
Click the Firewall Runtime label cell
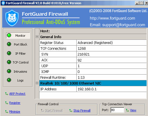click(58, 77)
